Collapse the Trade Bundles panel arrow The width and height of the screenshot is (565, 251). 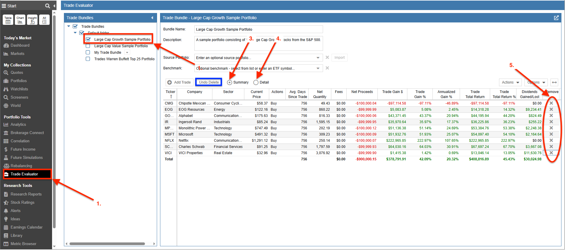152,18
